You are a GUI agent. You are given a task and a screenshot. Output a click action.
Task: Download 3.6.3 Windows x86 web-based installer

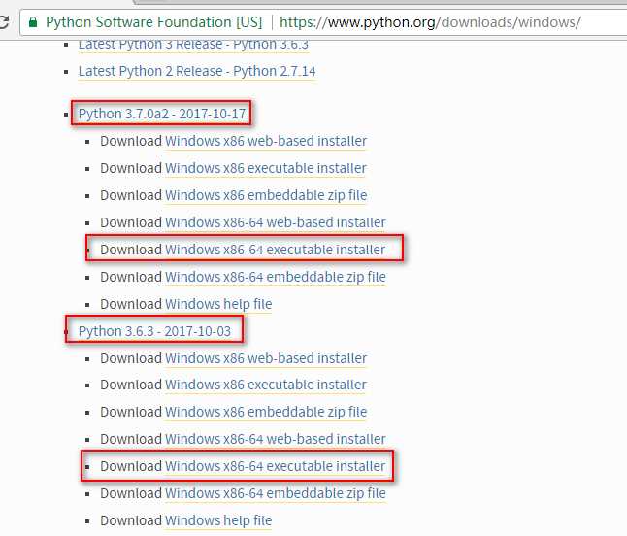pos(266,358)
